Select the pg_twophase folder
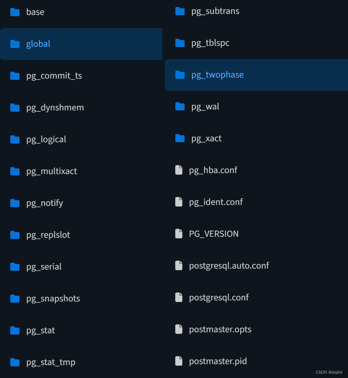Screen dimensions: 348x378 [217, 75]
